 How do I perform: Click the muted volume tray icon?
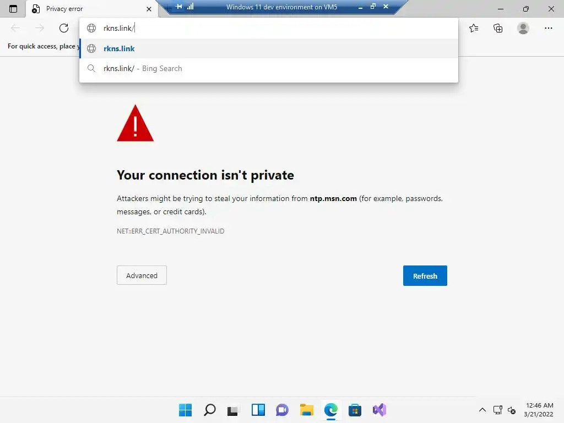(x=512, y=410)
